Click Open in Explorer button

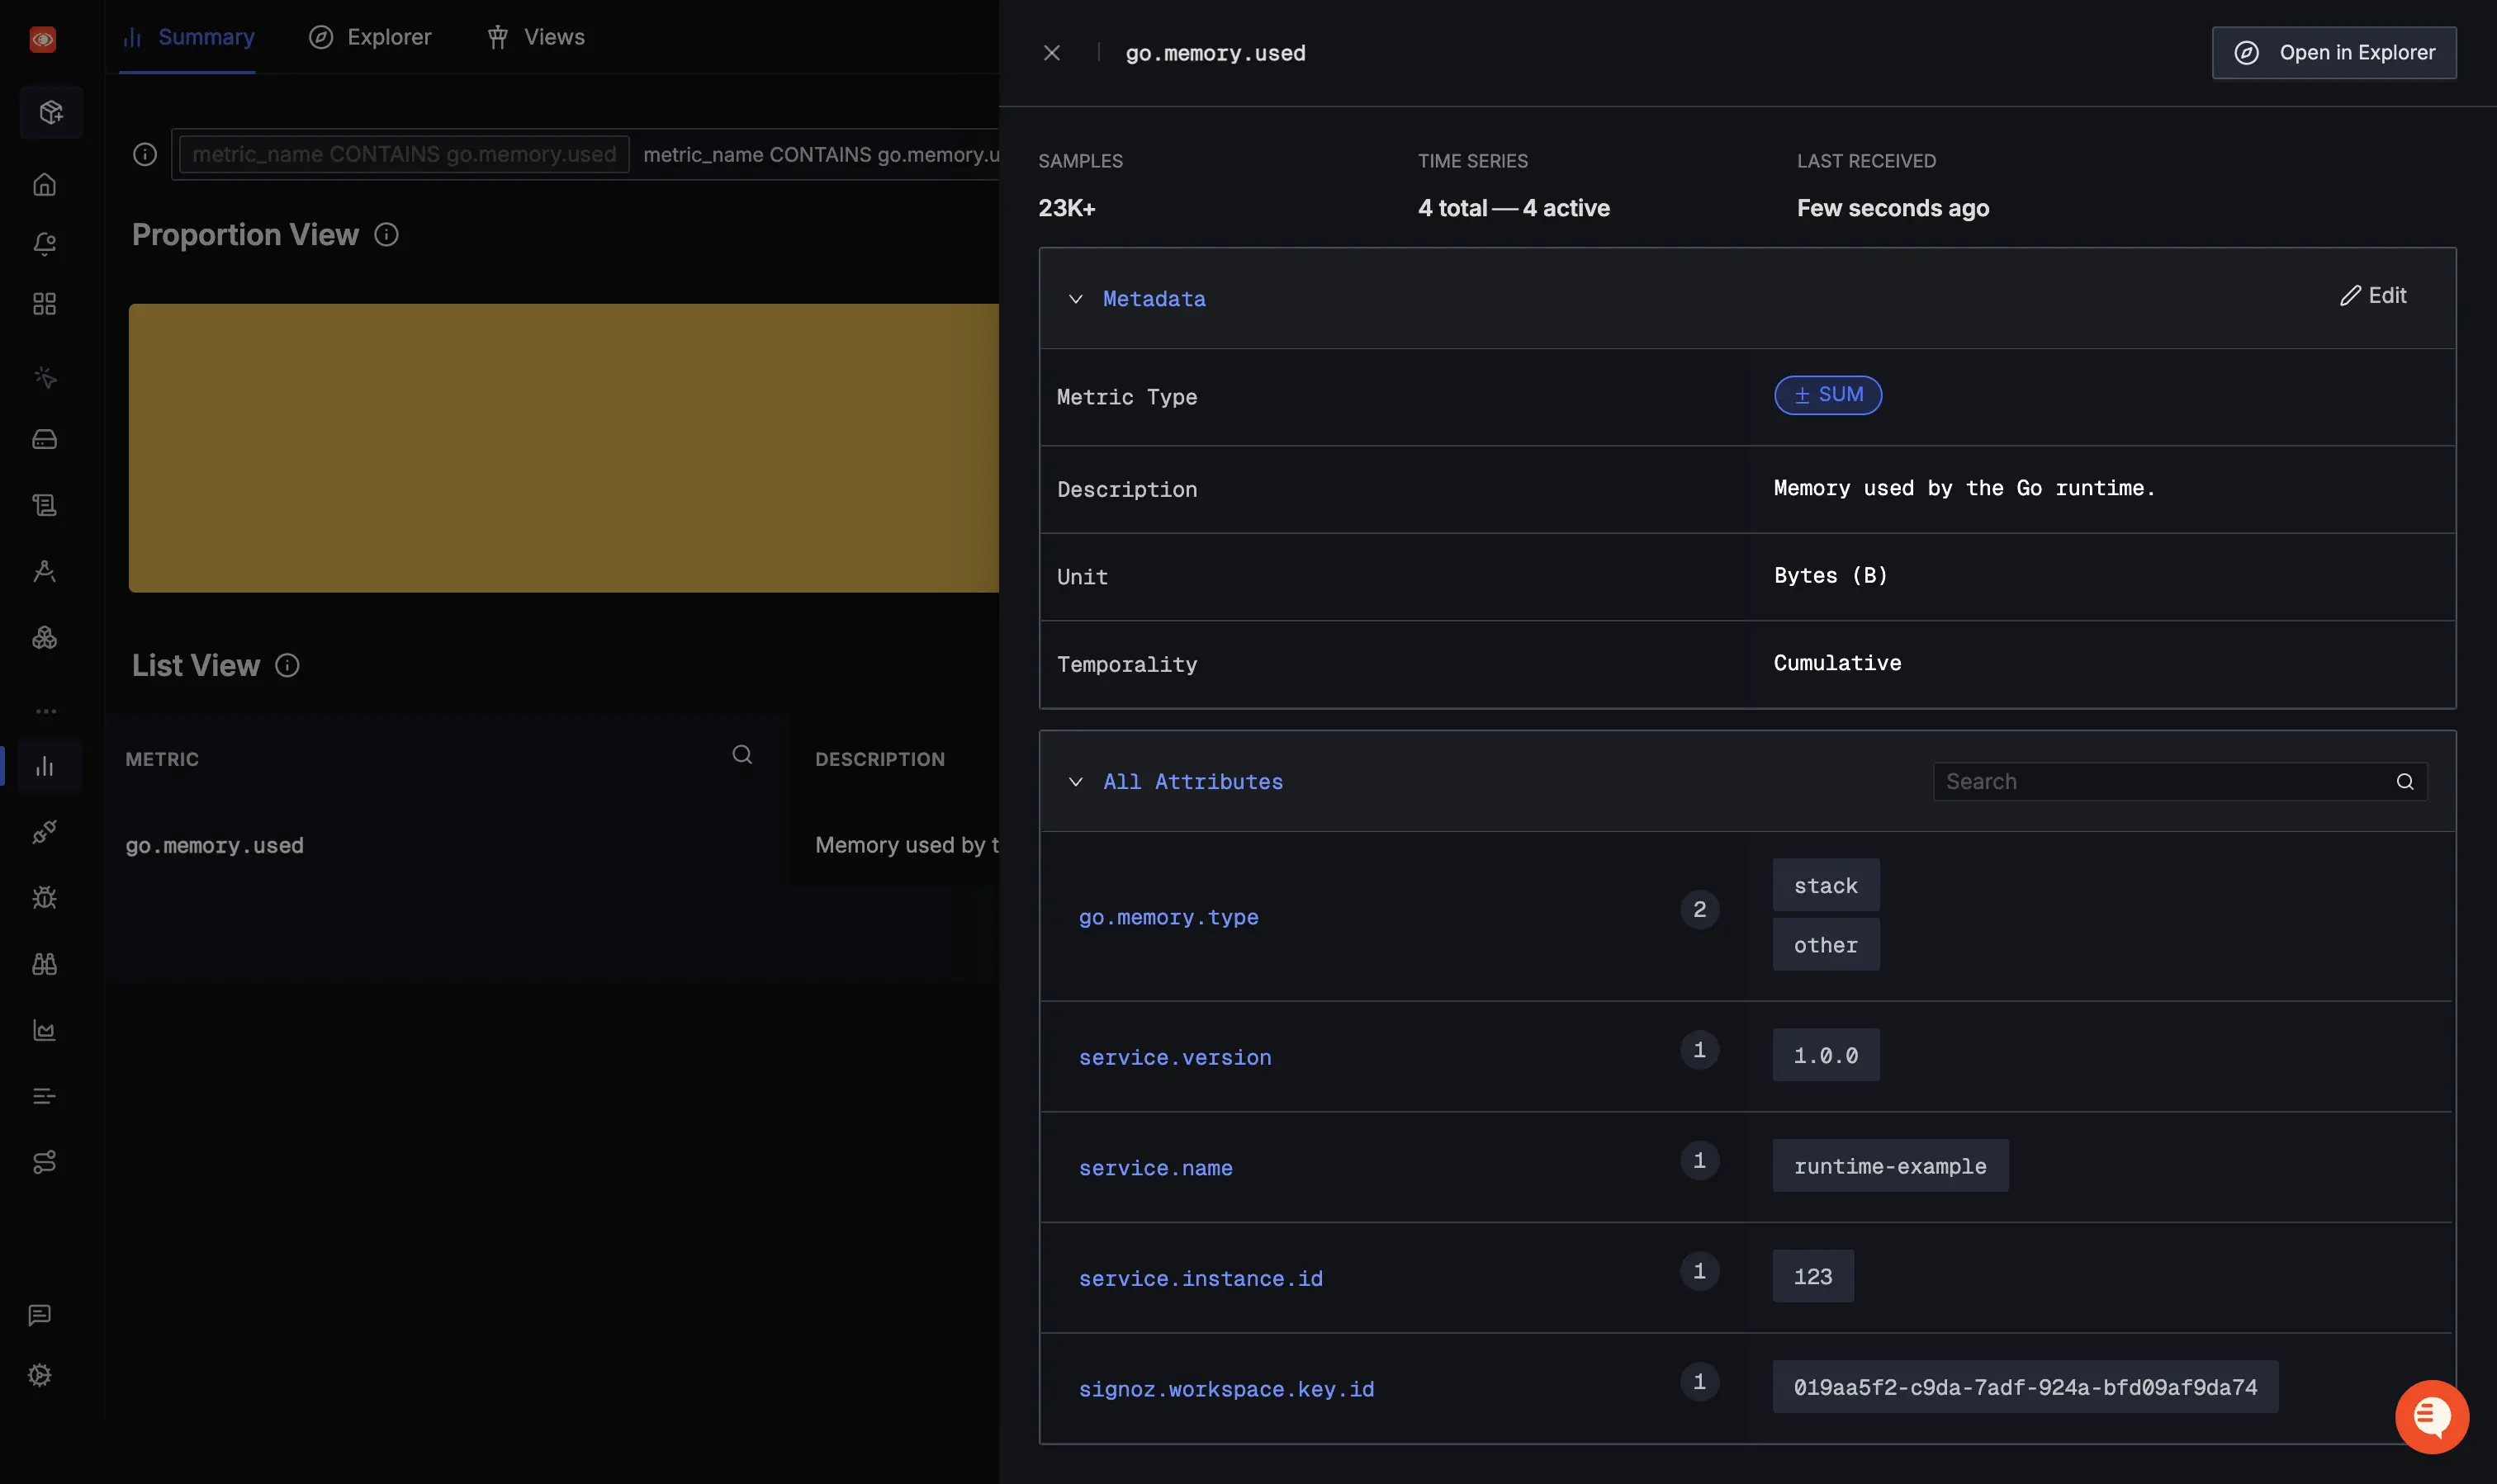pyautogui.click(x=2333, y=52)
